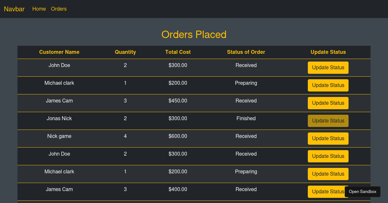This screenshot has width=388, height=203.
Task: Click the Orders Placed heading
Action: 194,34
